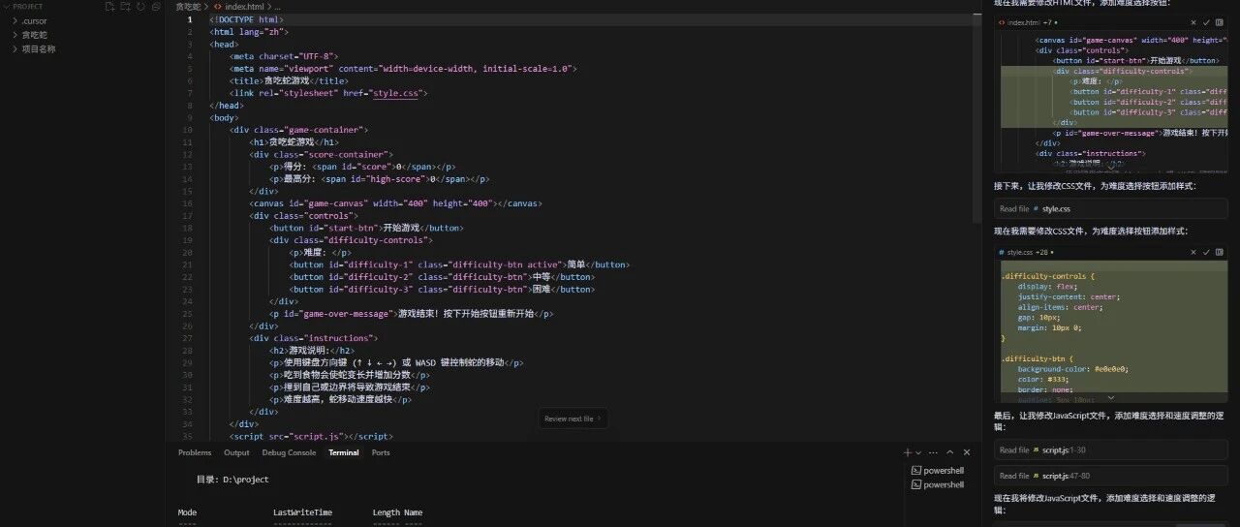Click the breadcrumb ellipsis segment
1240x527 pixels.
pyautogui.click(x=278, y=7)
